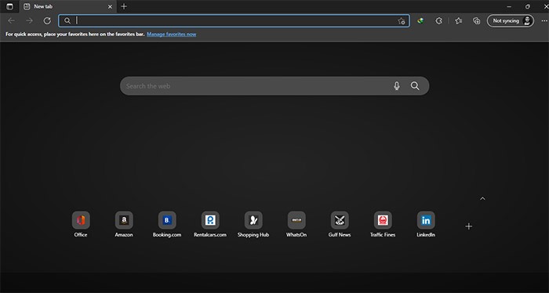Go forward with the forward arrow
Viewport: 549px width, 293px height.
[29, 20]
